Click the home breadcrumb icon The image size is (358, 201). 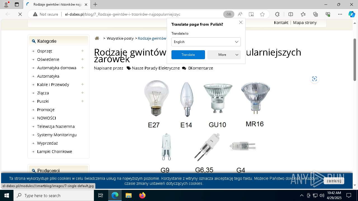point(97,38)
